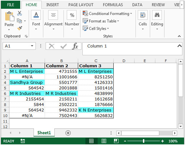
Task: Open the Editing binoculars icon
Action: pyautogui.click(x=157, y=15)
